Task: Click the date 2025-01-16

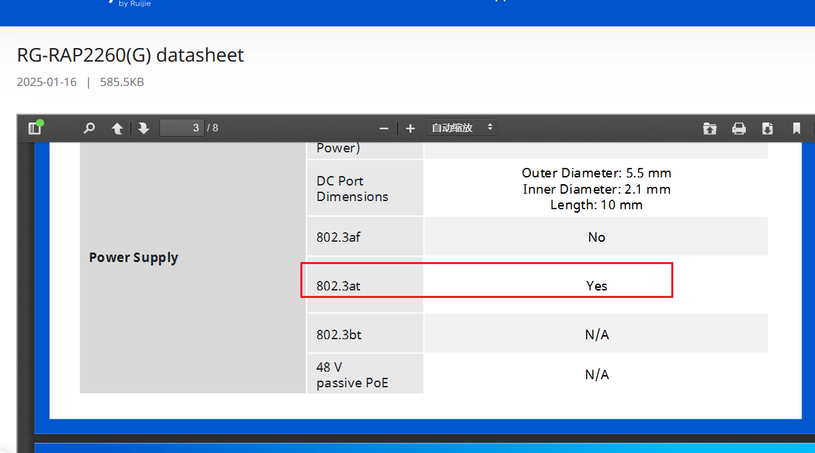Action: [x=47, y=82]
